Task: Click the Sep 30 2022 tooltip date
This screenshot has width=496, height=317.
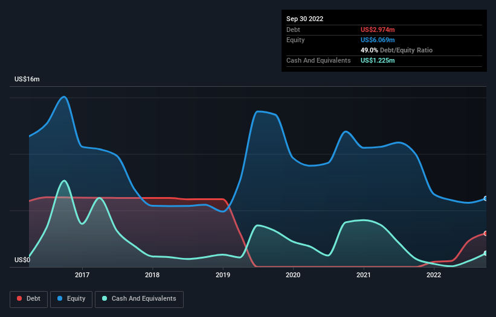Action: click(304, 19)
